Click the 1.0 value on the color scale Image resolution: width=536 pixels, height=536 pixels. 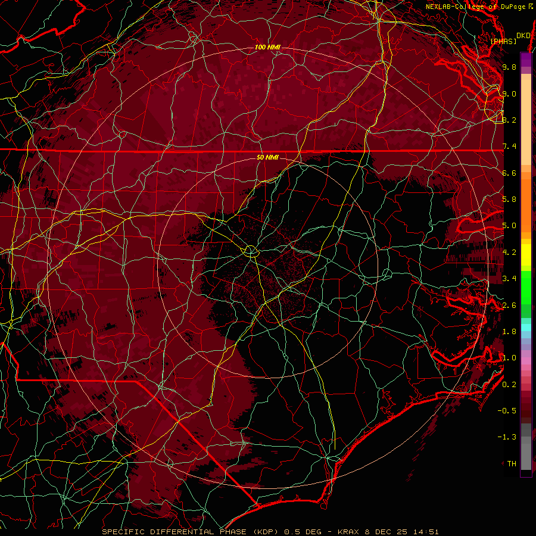pos(509,358)
